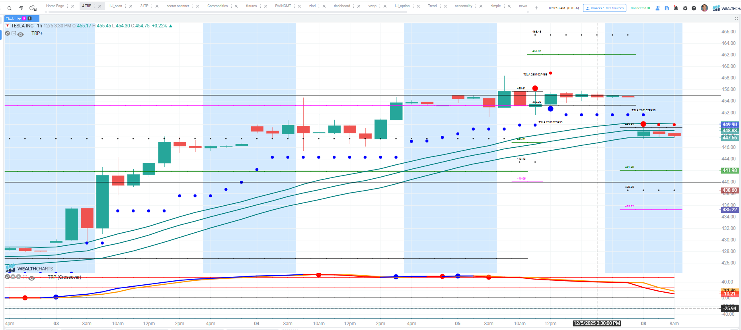Click the duplicate windows icon

point(21,8)
